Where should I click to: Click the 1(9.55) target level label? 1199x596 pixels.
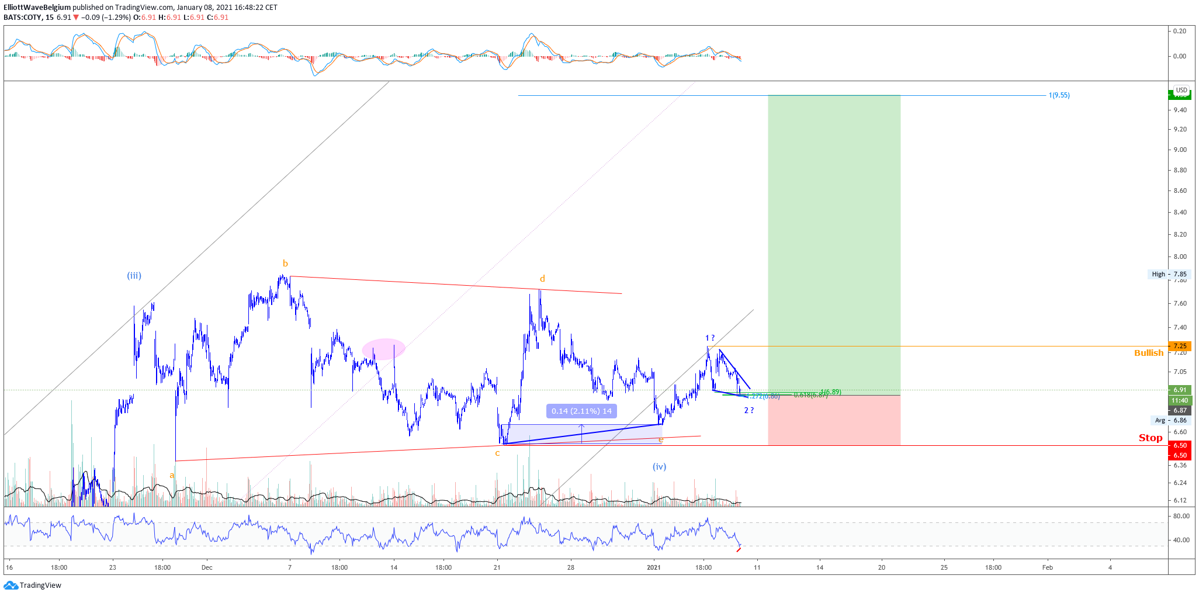pyautogui.click(x=1059, y=95)
